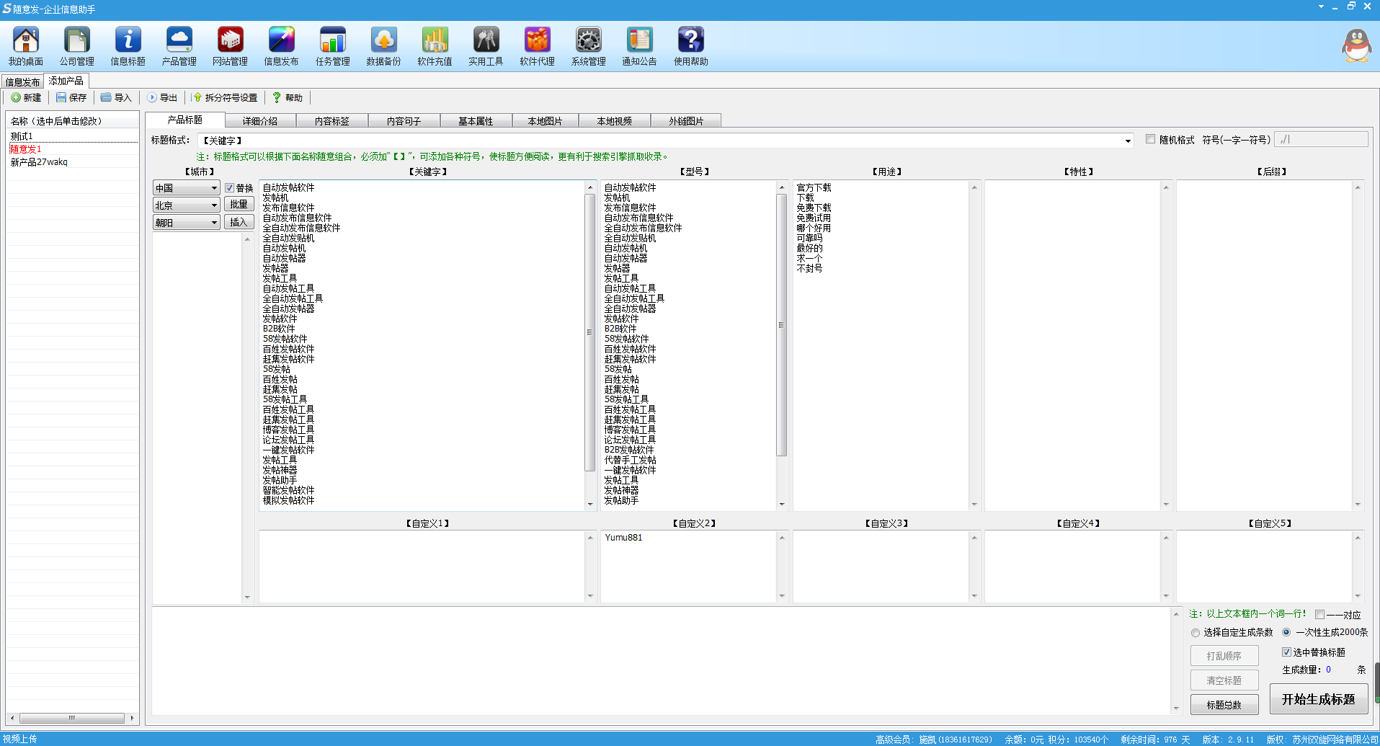Image resolution: width=1380 pixels, height=746 pixels.
Task: Open 实用工具 icon
Action: tap(486, 46)
